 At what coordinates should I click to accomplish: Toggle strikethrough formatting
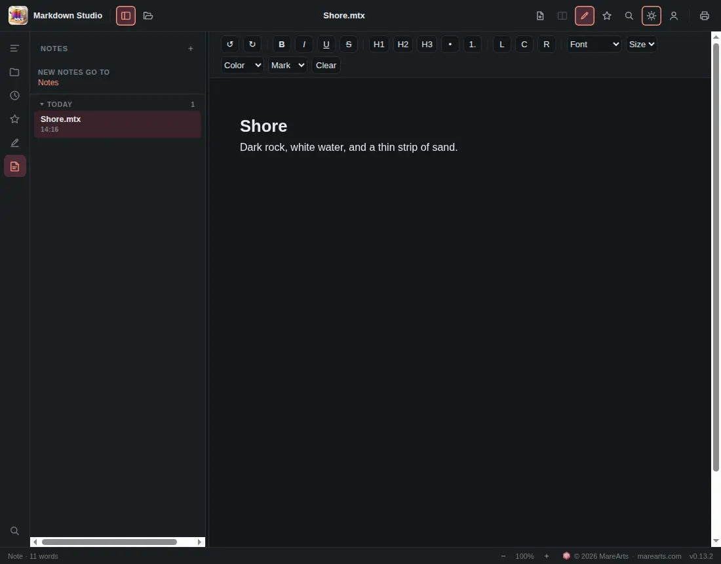349,44
